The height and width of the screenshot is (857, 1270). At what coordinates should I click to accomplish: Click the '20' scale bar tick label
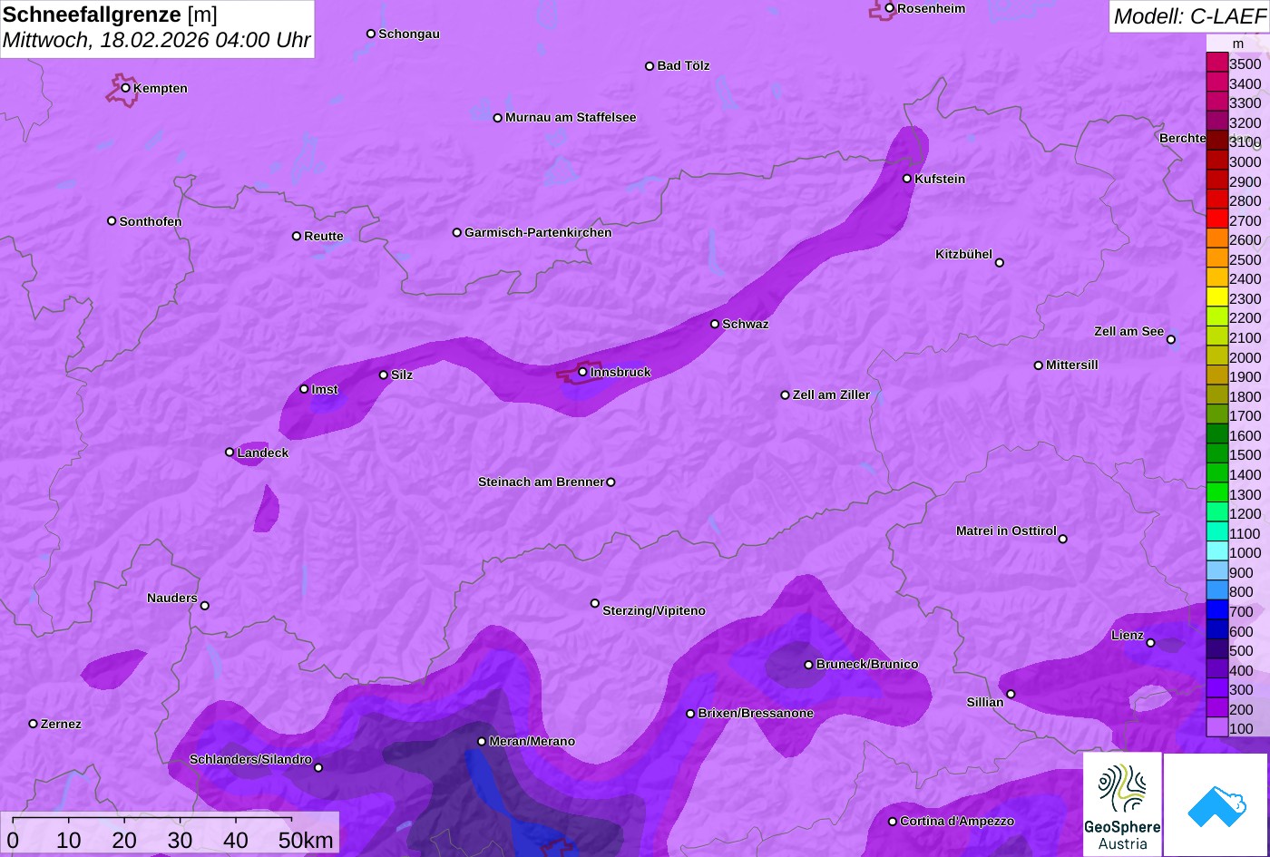(124, 840)
